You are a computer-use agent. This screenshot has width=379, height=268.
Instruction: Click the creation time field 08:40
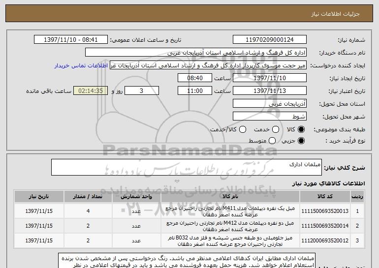click(x=195, y=78)
